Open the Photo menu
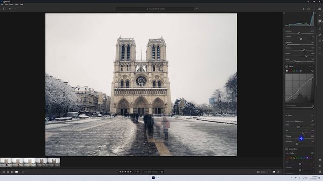The image size is (323, 181). click(x=11, y=4)
